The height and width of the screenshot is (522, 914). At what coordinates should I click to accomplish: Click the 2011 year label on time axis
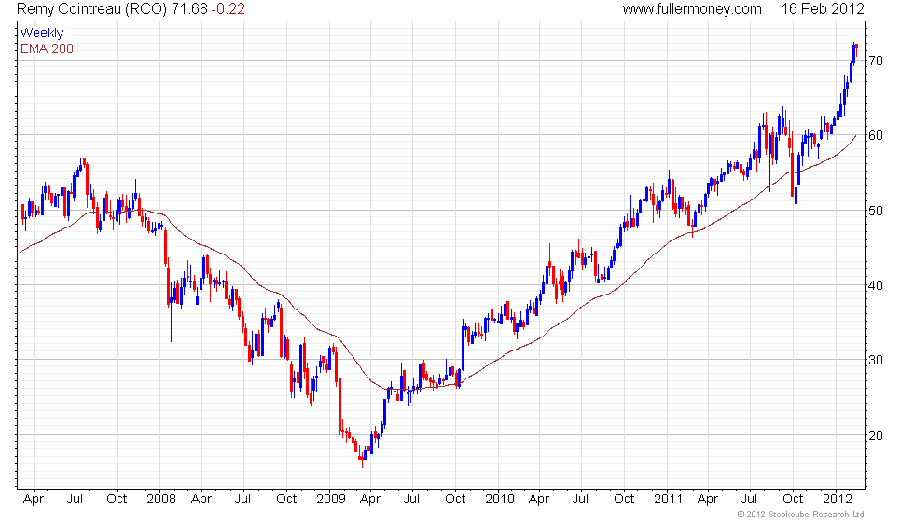[668, 500]
